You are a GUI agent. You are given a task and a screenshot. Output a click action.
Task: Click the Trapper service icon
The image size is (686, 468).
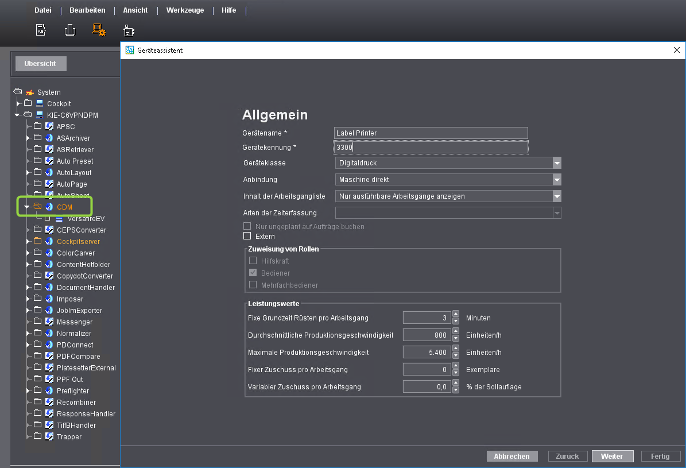pos(49,436)
